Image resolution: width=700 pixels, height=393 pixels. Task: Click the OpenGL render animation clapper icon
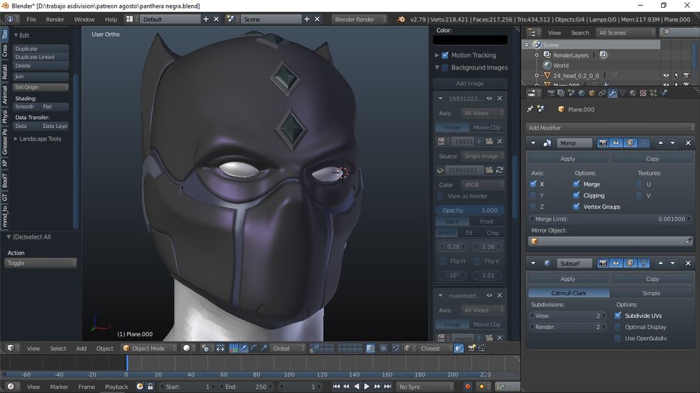(482, 348)
